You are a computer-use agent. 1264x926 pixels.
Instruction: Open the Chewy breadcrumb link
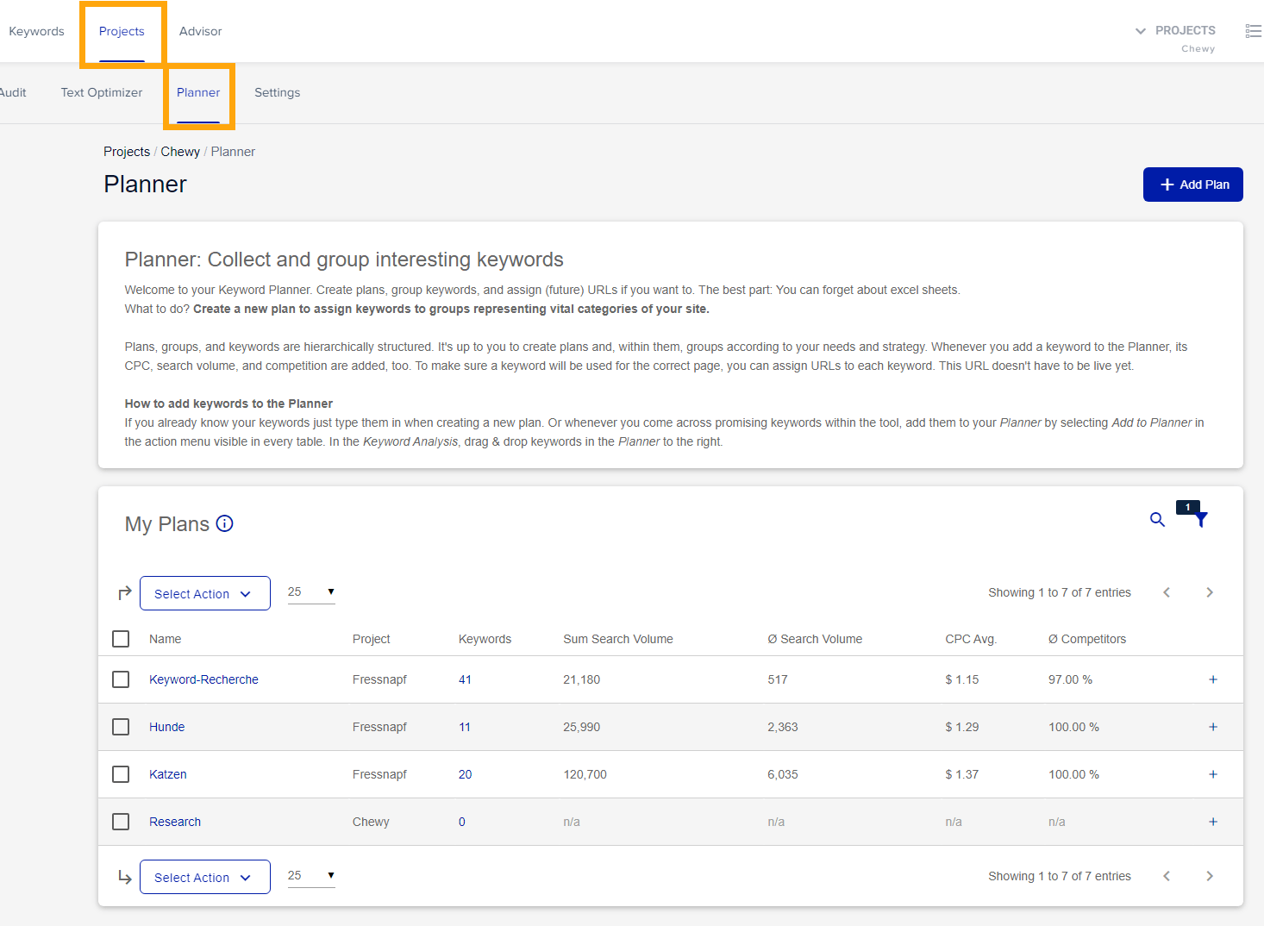[x=180, y=151]
